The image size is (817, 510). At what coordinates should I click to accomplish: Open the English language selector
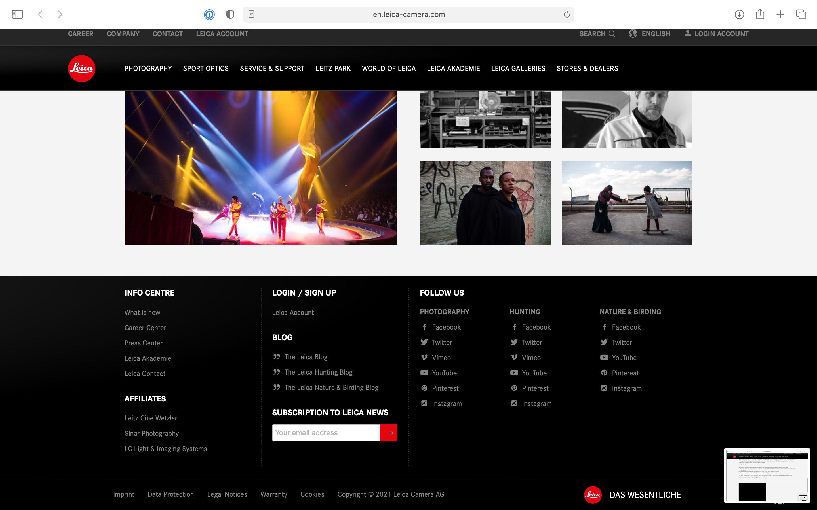(x=650, y=34)
